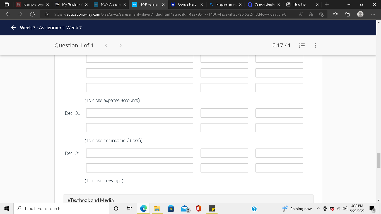This screenshot has height=214, width=381.
Task: Click the '(To close net income / (loss))' note
Action: click(114, 140)
